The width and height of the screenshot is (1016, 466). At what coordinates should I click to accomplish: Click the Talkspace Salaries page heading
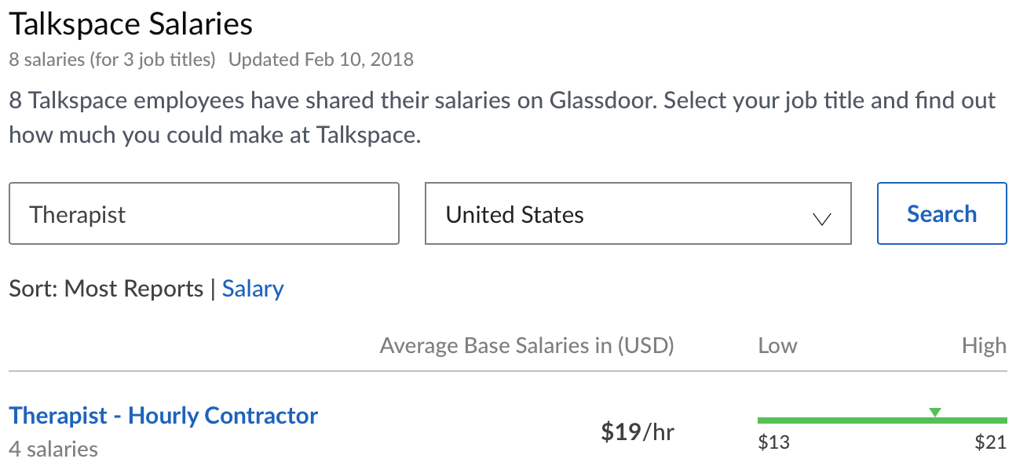point(131,24)
